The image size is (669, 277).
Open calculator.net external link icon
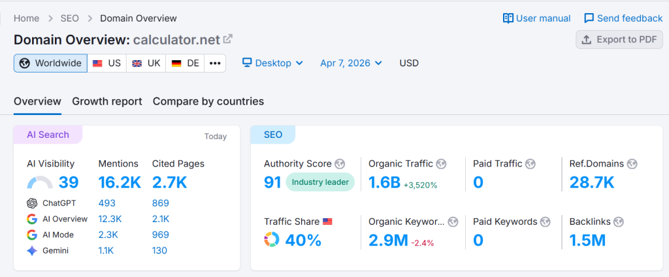227,39
